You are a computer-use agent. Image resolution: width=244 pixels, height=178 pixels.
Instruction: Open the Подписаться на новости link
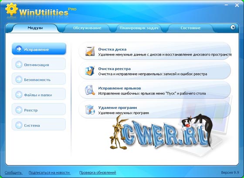[50, 172]
